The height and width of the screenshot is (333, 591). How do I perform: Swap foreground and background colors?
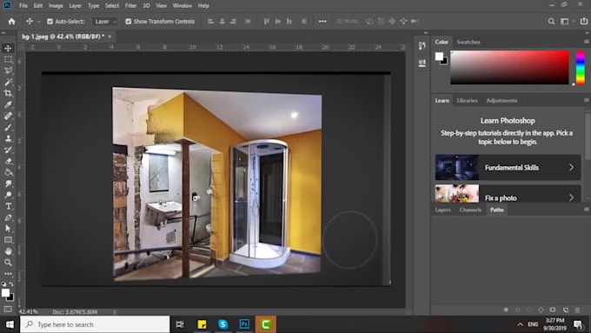pos(11,284)
